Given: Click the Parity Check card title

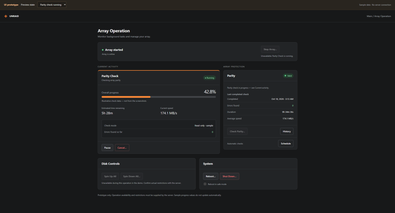Looking at the screenshot, I should (110, 76).
